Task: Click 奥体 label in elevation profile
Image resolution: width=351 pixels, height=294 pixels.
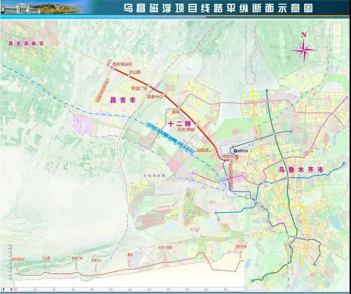Action: point(130,254)
